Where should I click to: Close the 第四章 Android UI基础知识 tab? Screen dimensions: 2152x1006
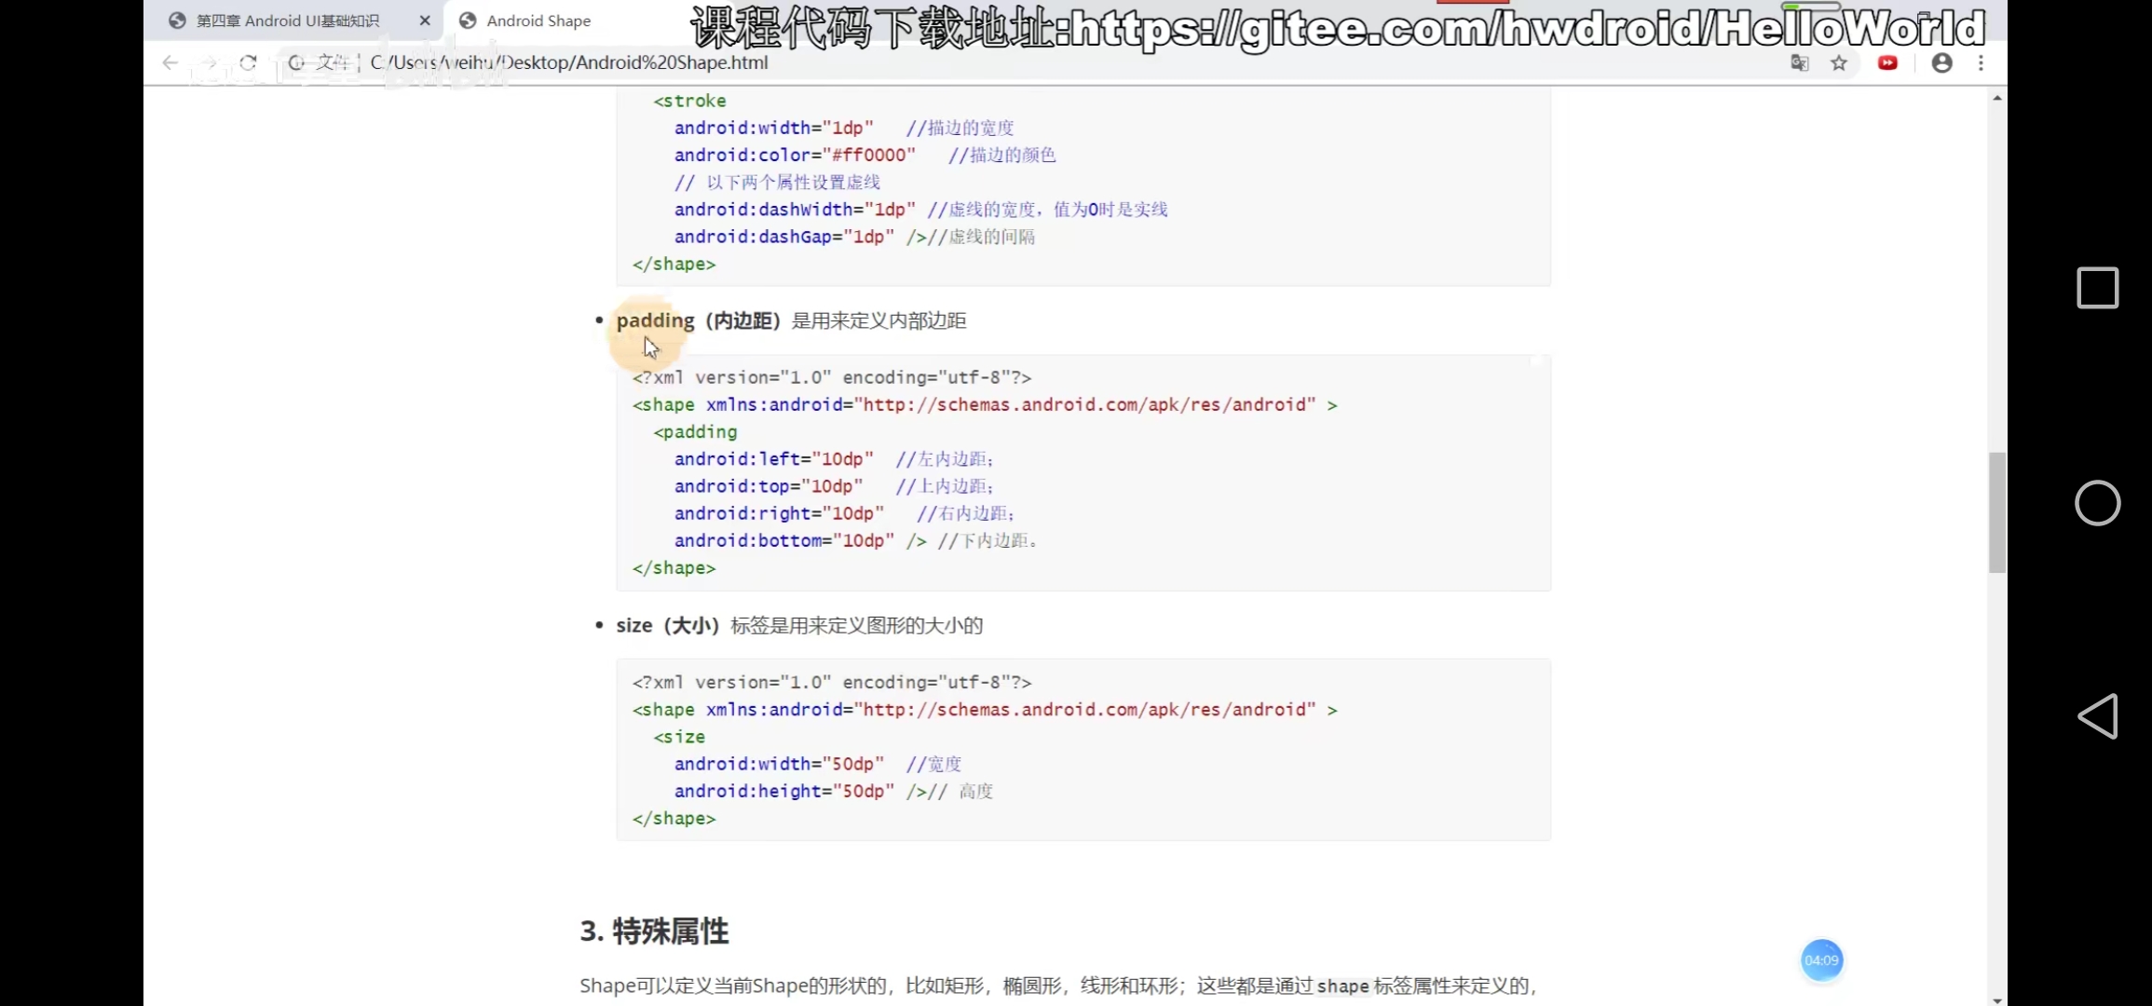425,20
